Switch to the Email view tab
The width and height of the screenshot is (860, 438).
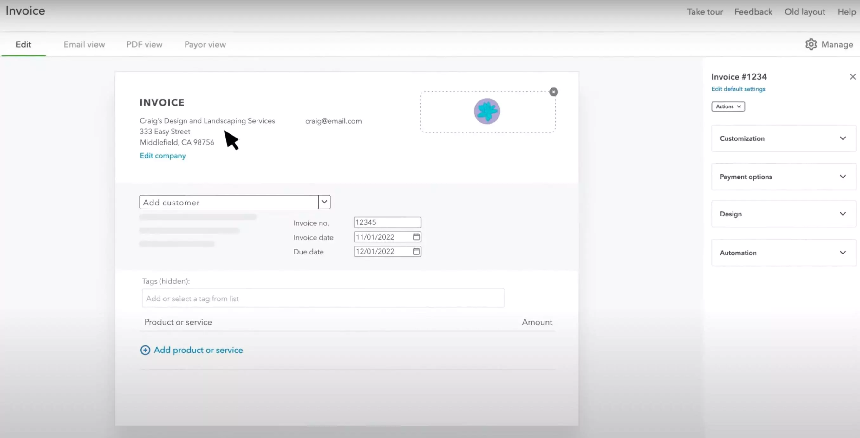84,44
